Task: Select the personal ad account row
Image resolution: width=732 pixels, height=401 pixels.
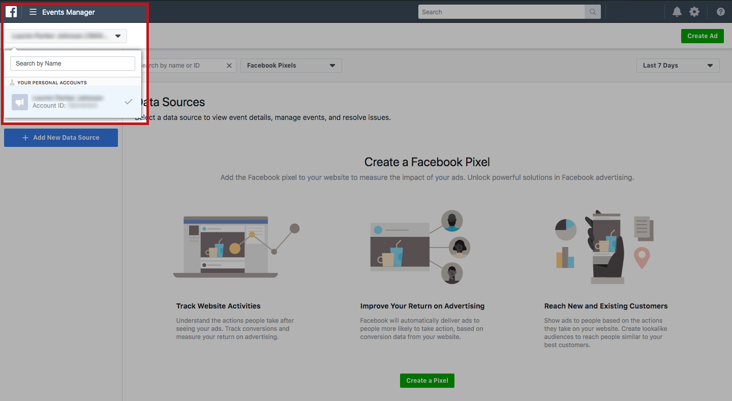Action: click(x=73, y=102)
